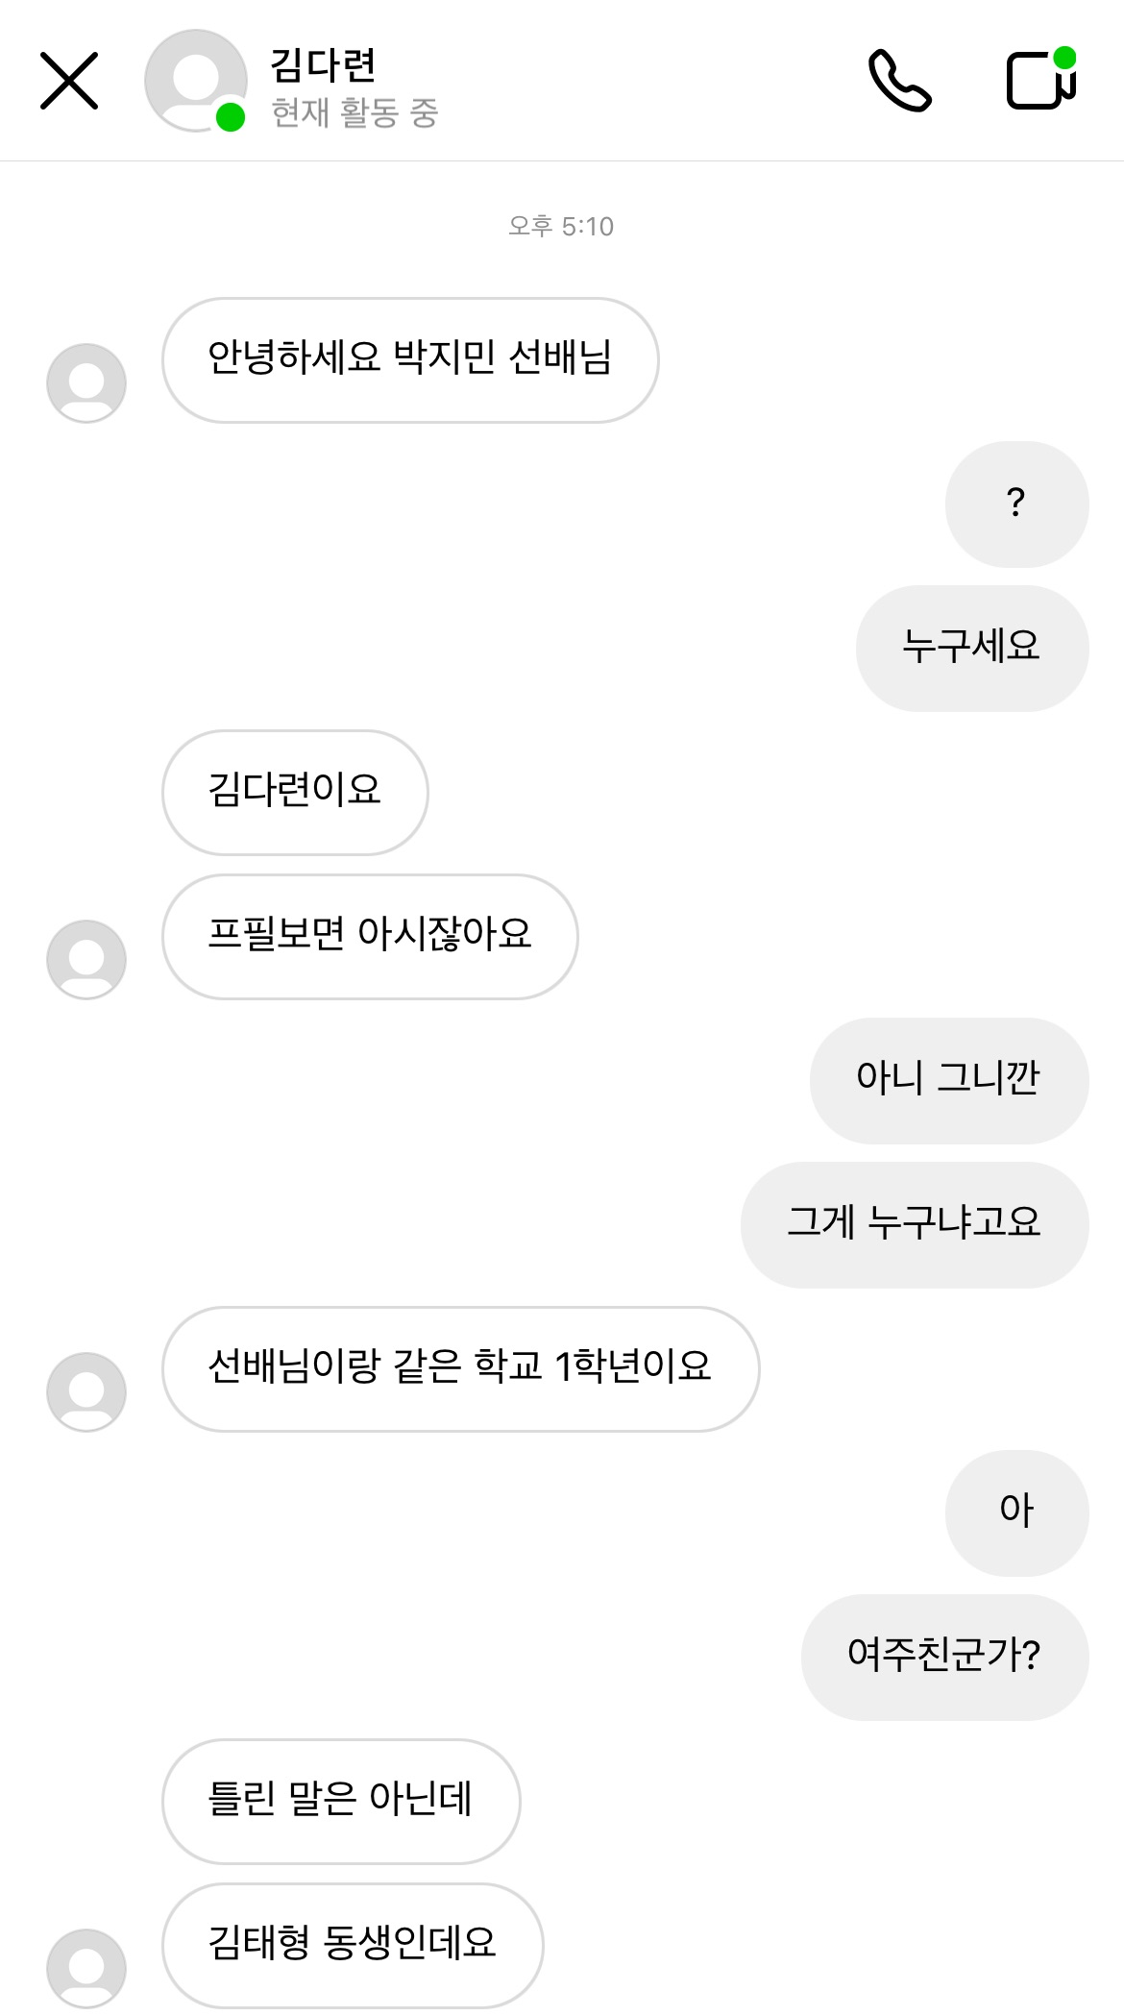The width and height of the screenshot is (1124, 2016).
Task: Tap the message bubble '틀린 말은 아닌데'
Action: coord(341,1802)
